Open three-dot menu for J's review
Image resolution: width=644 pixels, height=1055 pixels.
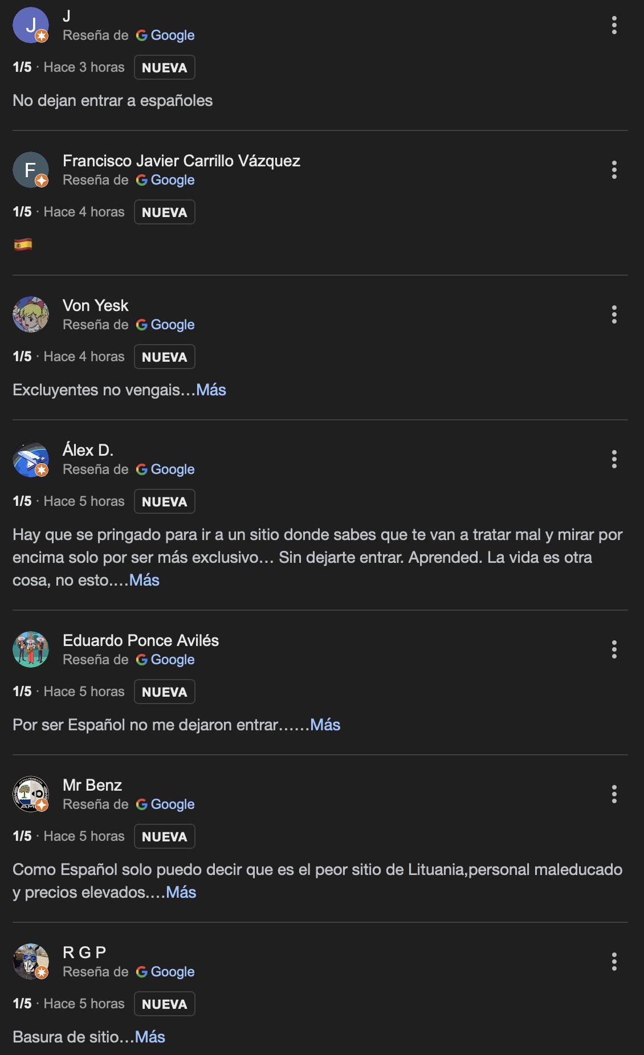coord(614,25)
